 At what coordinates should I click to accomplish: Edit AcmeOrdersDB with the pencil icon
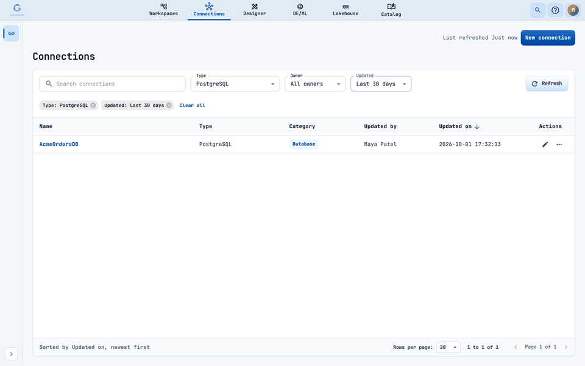(545, 145)
